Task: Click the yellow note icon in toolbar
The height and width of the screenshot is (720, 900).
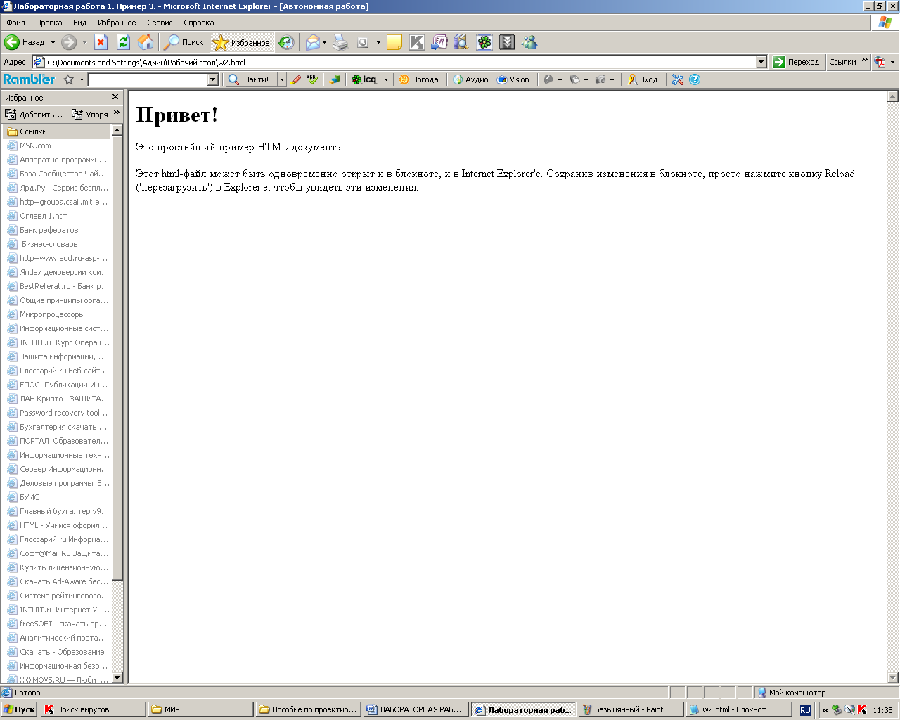Action: coord(394,42)
